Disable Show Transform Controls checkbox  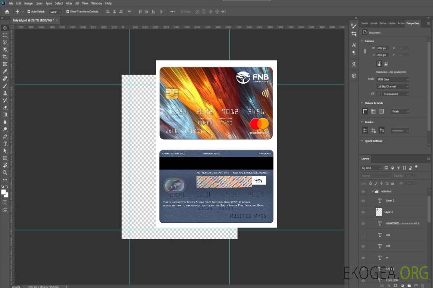[x=67, y=12]
